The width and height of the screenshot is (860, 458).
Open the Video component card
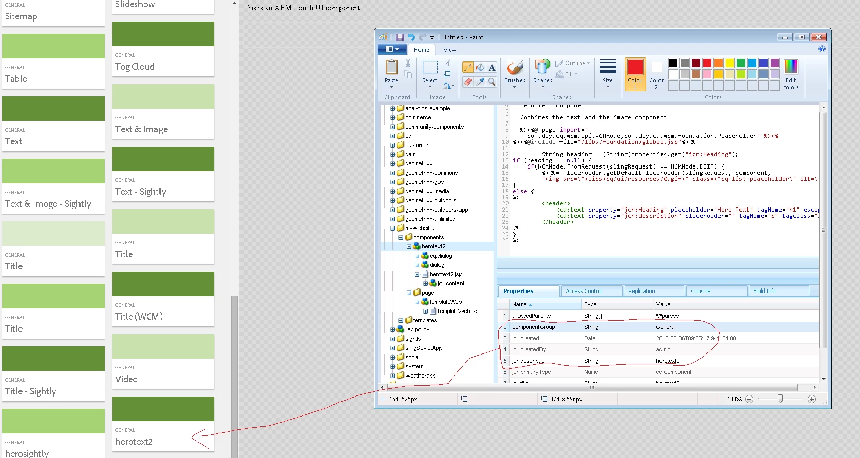click(163, 361)
